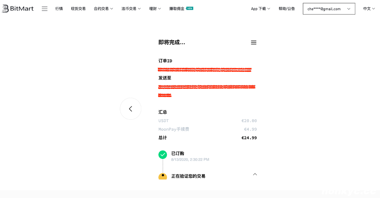380x198 pixels.
Task: Open 帮助/公告 help page
Action: click(x=287, y=9)
